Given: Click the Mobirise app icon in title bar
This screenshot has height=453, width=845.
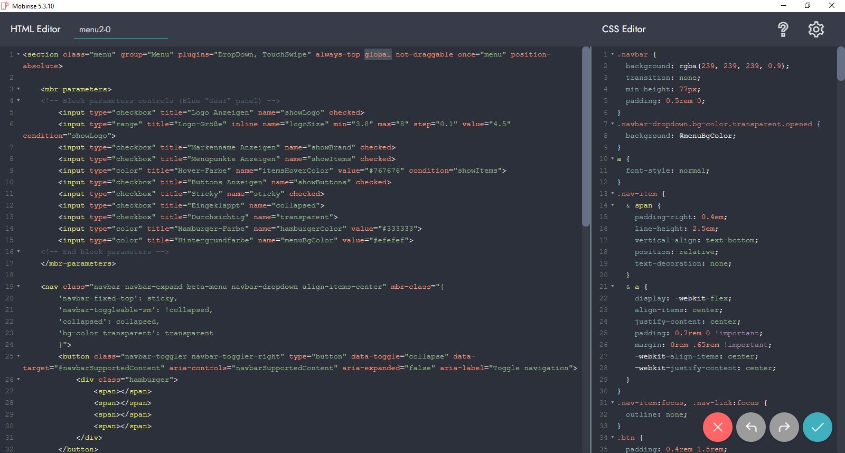Looking at the screenshot, I should [5, 6].
